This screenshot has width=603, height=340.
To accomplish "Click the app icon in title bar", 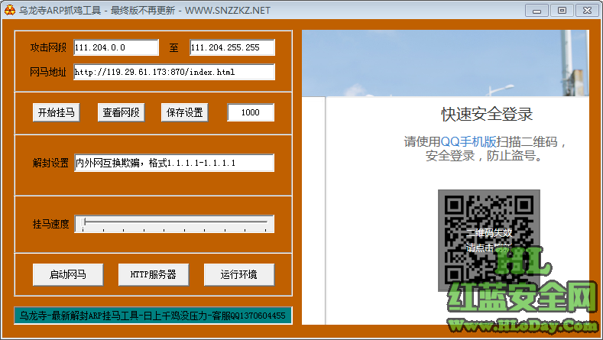I will coord(10,10).
